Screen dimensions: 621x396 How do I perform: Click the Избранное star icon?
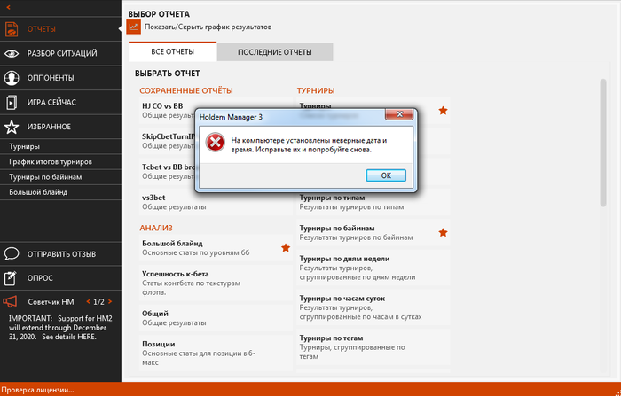(x=11, y=127)
